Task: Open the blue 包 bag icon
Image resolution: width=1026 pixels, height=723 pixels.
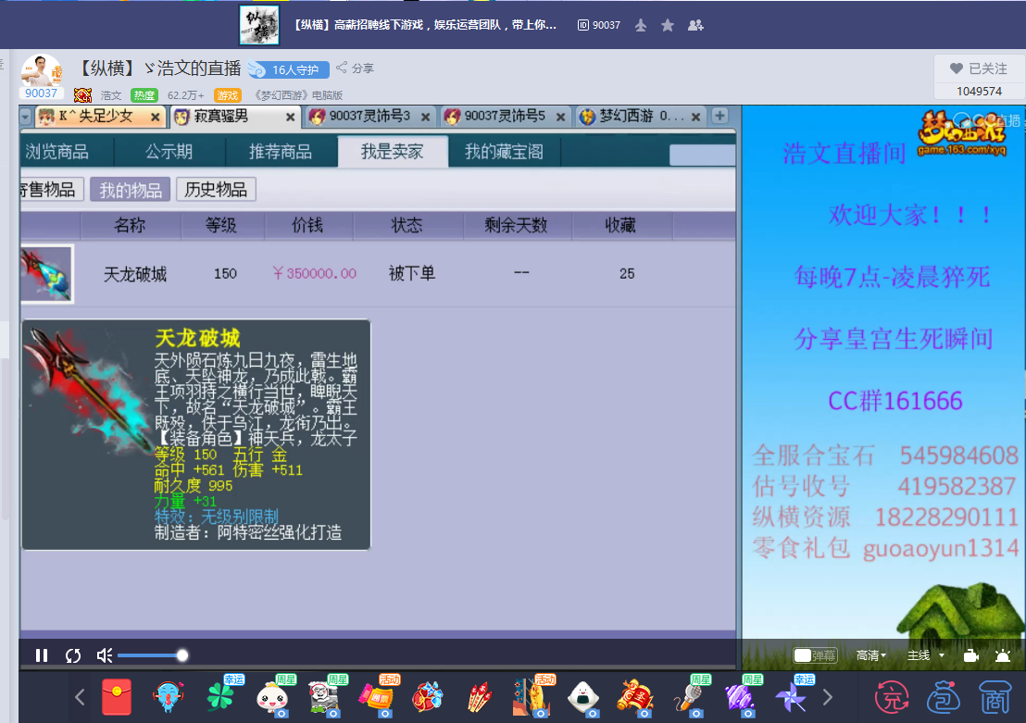Action: pyautogui.click(x=943, y=697)
